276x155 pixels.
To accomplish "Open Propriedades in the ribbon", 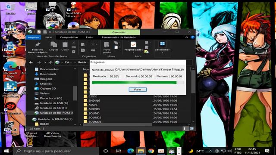I will (x=133, y=47).
